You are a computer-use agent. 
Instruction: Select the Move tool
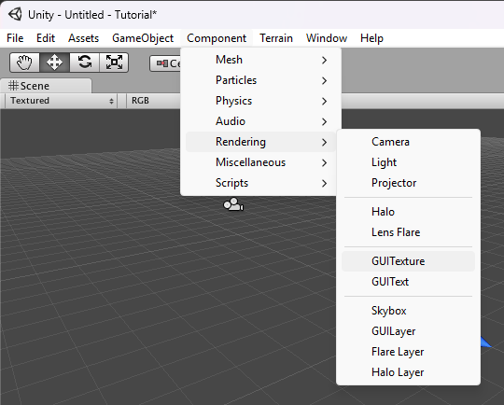(54, 63)
